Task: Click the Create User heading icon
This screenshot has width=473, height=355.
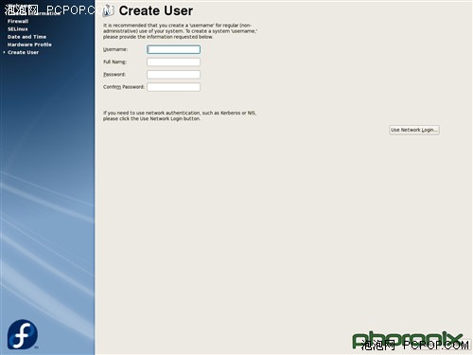Action: [108, 11]
